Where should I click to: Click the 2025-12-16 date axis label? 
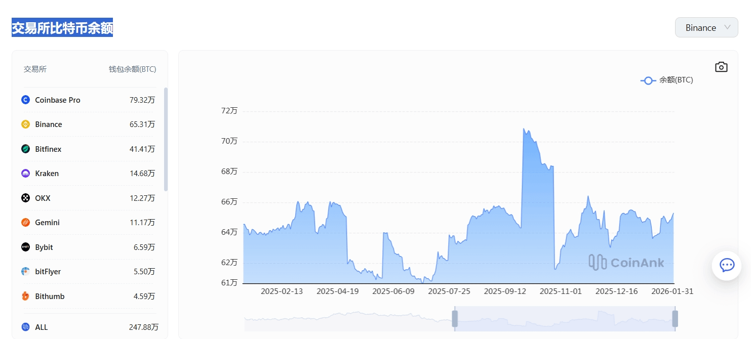click(616, 291)
